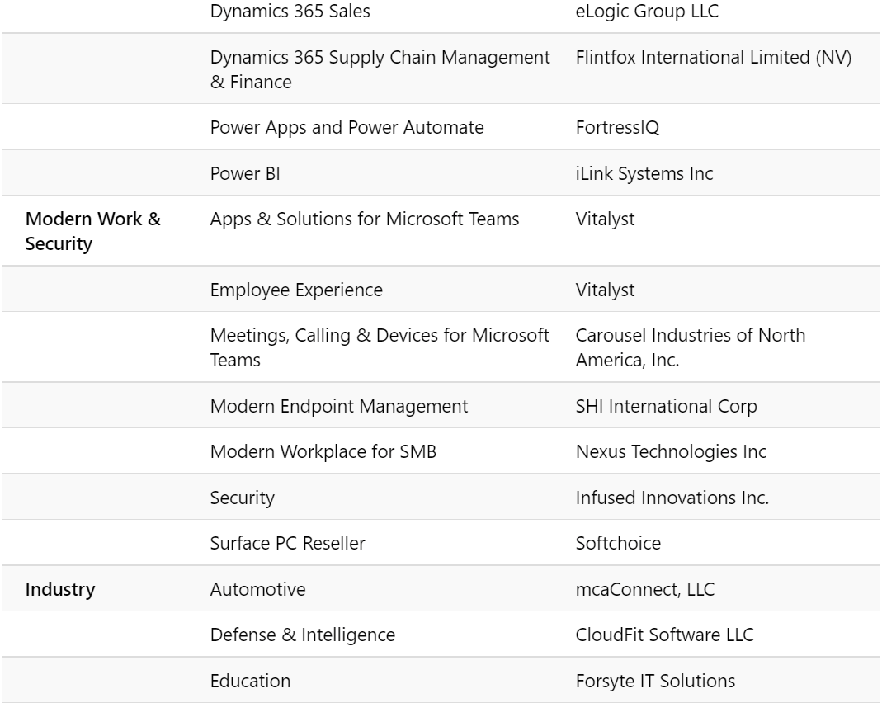
Task: Click the Industry section heading
Action: coord(60,589)
